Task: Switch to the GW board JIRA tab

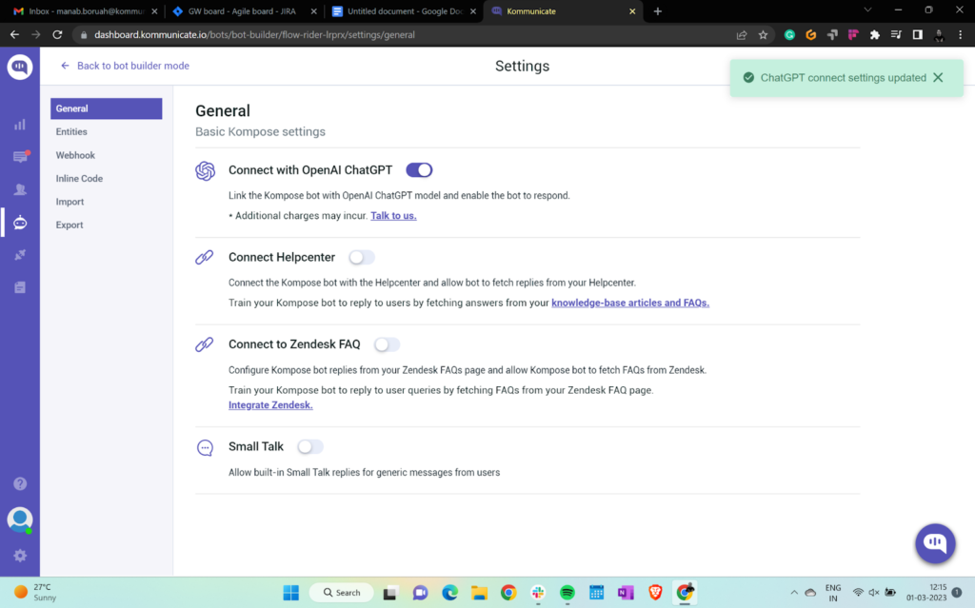Action: [245, 11]
